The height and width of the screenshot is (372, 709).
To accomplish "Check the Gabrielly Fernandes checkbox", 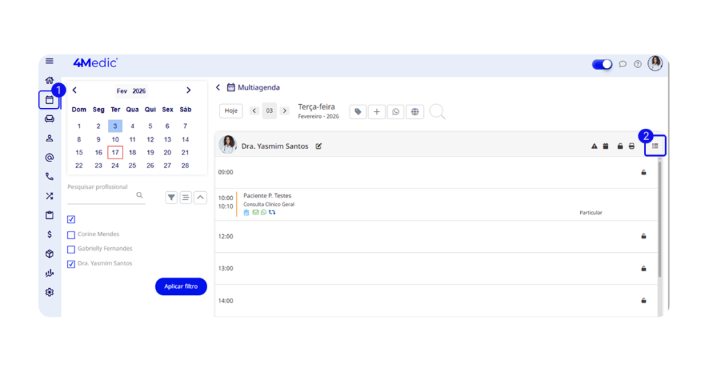I will [x=71, y=249].
